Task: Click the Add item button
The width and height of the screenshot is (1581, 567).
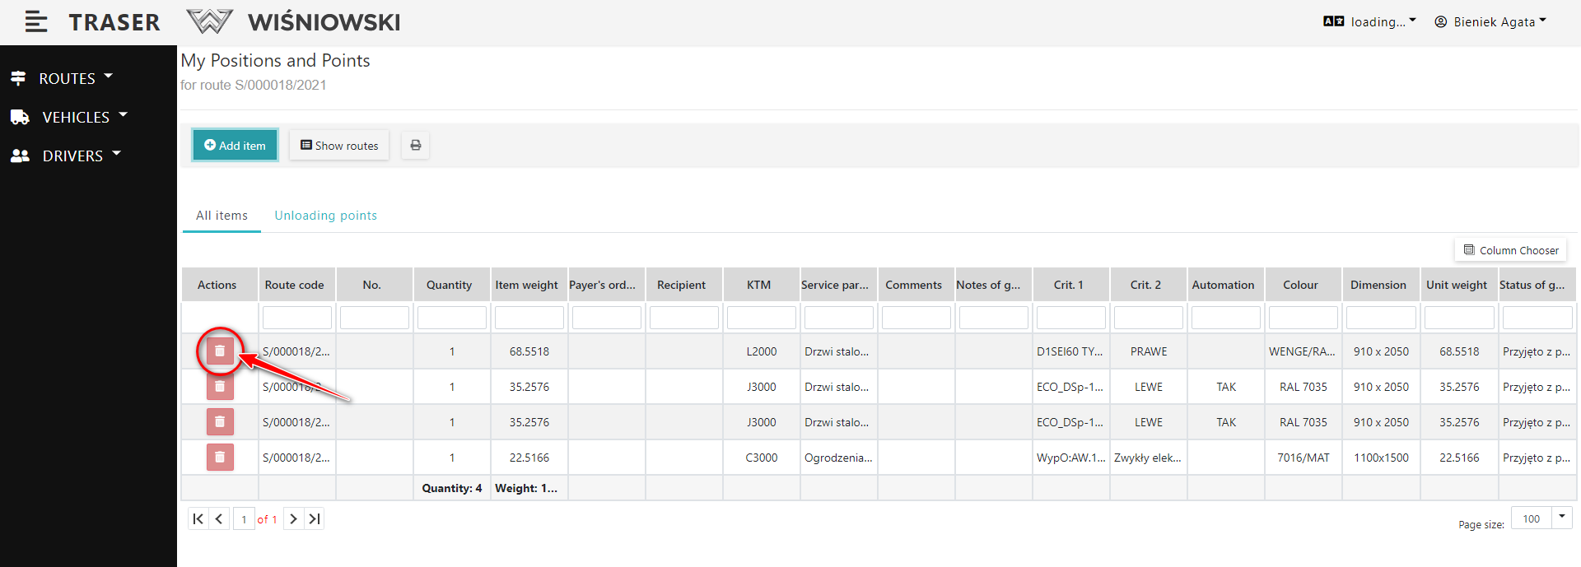Action: (236, 146)
